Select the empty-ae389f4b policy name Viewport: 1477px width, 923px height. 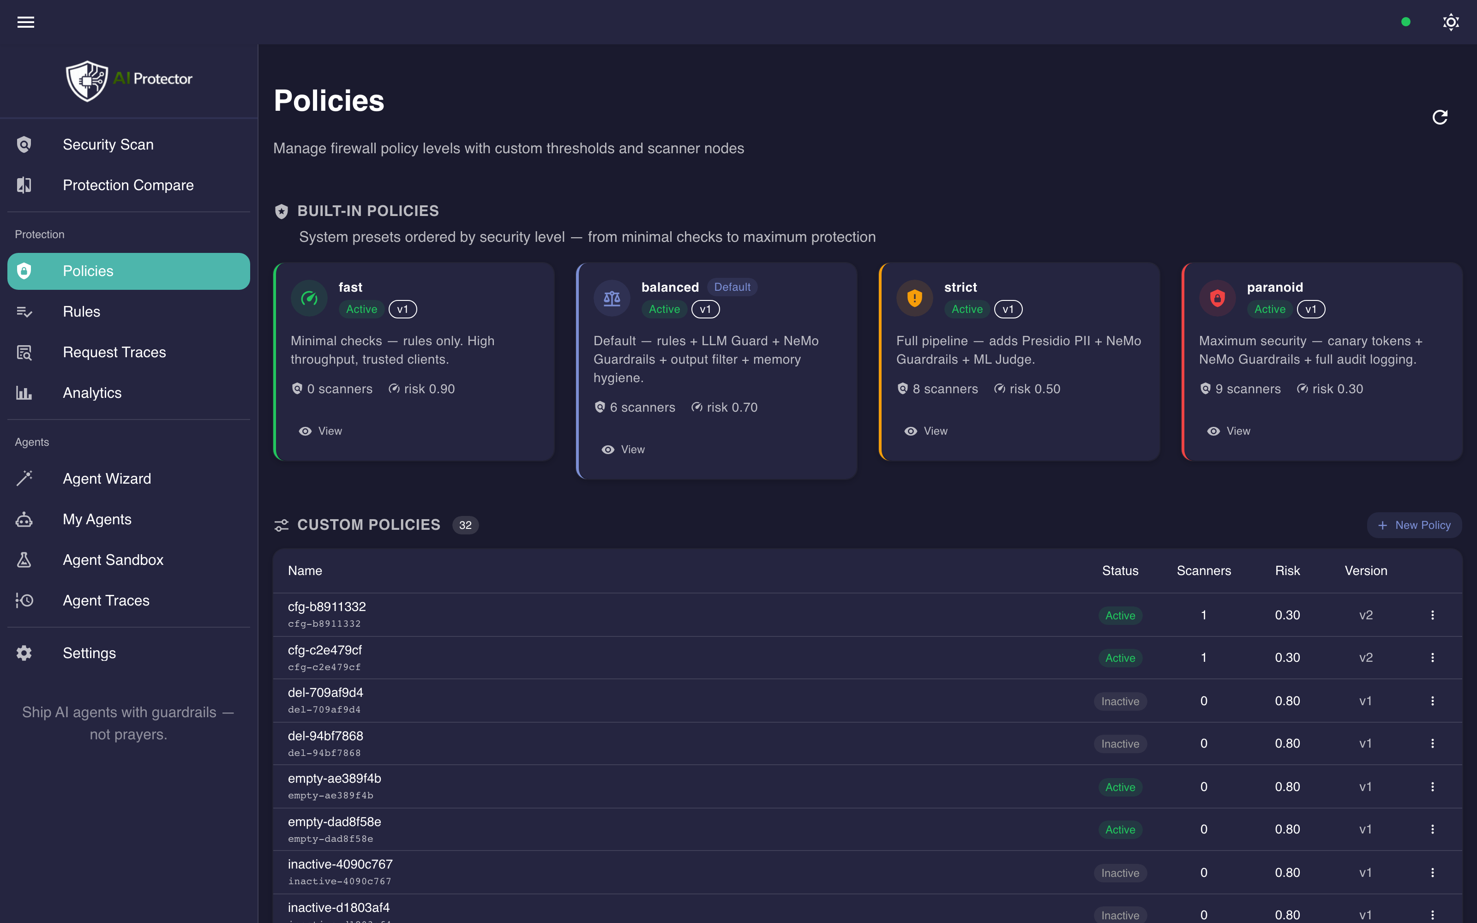pyautogui.click(x=335, y=779)
